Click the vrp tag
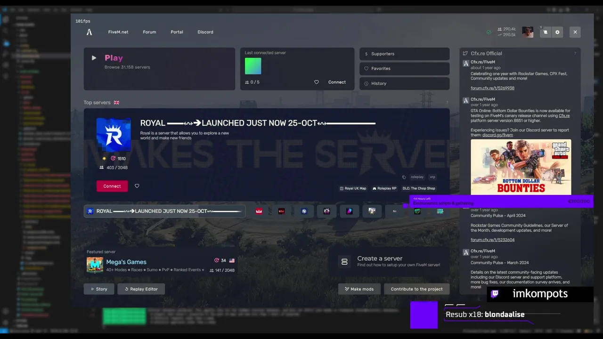Image resolution: width=603 pixels, height=339 pixels. point(432,177)
